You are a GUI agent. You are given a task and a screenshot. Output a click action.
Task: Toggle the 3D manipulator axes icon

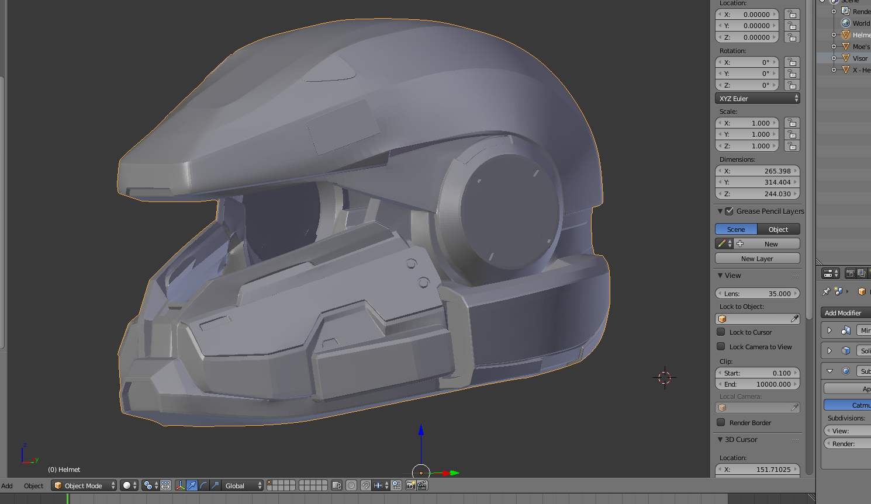(180, 485)
